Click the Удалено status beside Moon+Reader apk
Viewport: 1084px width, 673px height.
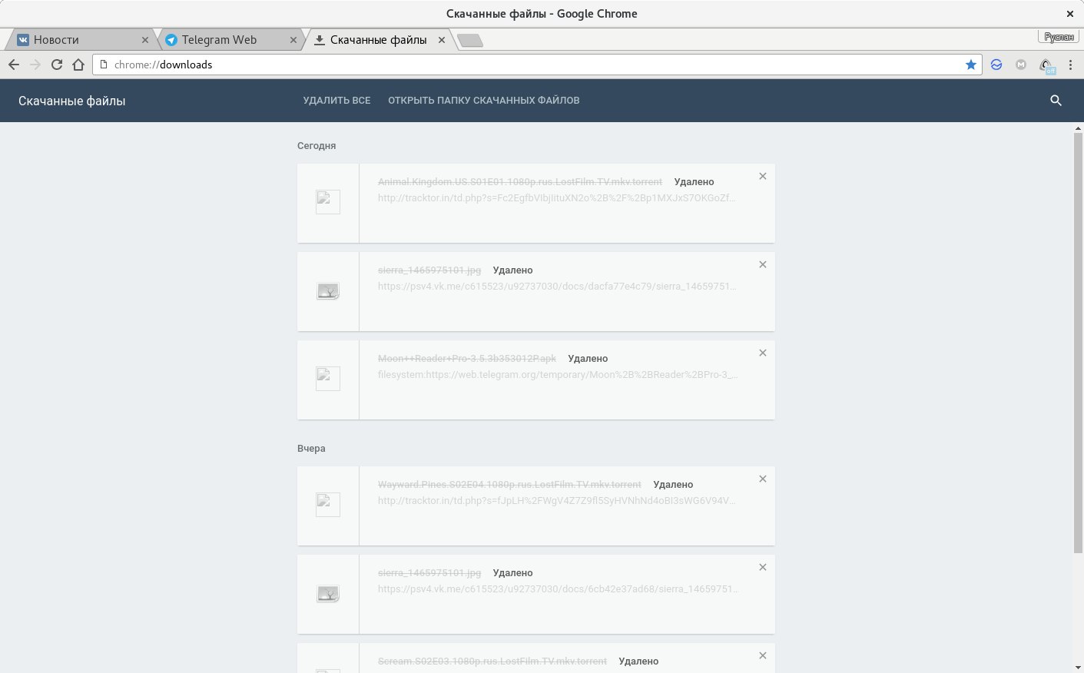(588, 359)
